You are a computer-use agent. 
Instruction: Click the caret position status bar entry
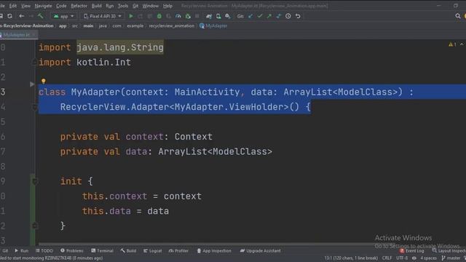pyautogui.click(x=351, y=258)
